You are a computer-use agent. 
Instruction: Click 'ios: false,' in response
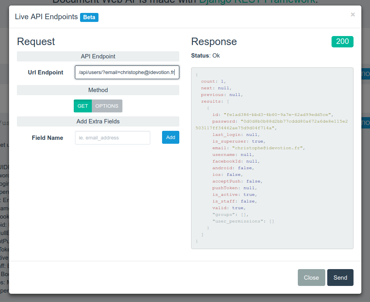[228, 175]
